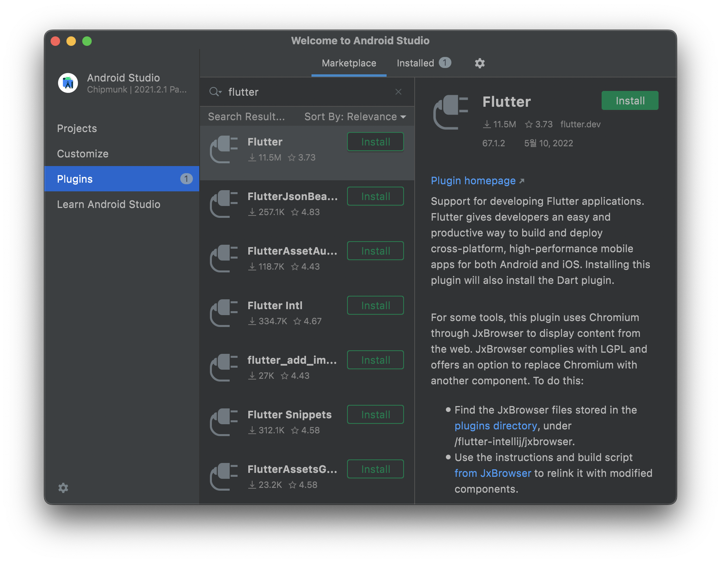Click the large Flutter icon in details
Screen dimensions: 721x563
tap(451, 112)
